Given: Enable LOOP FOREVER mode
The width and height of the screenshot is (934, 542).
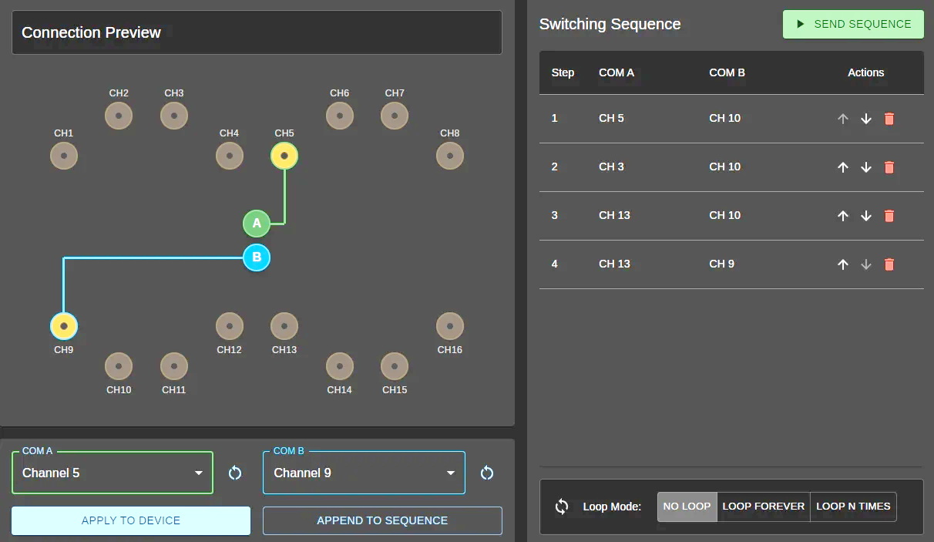Looking at the screenshot, I should 763,507.
